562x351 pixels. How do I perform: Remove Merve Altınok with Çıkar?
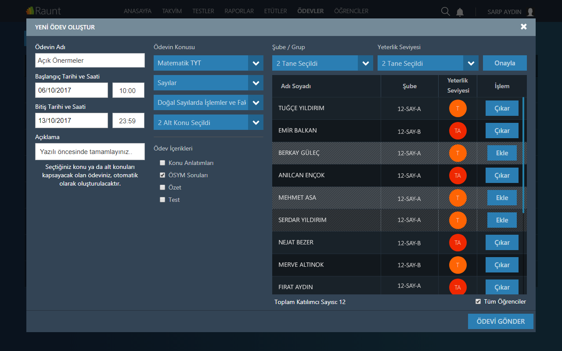pos(502,265)
